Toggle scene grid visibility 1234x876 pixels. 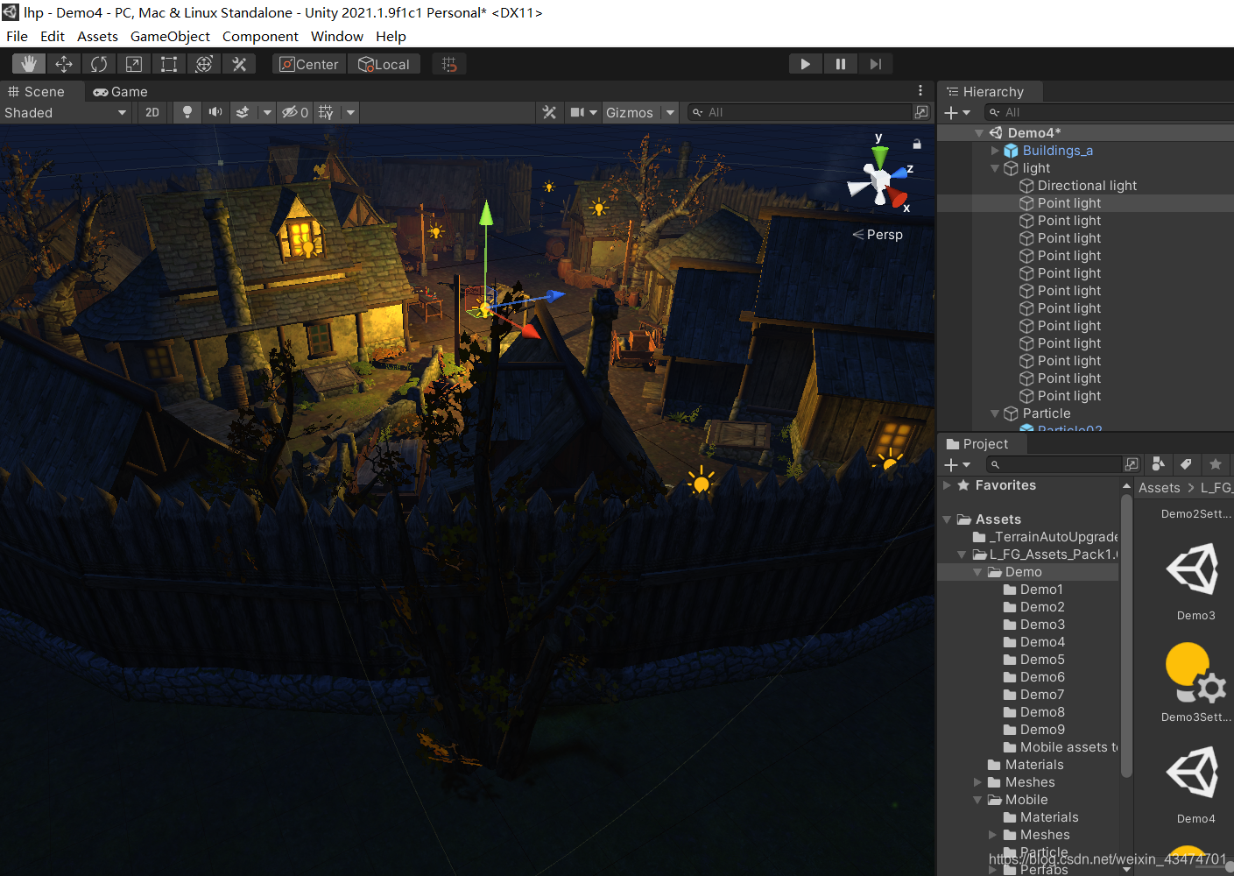327,112
